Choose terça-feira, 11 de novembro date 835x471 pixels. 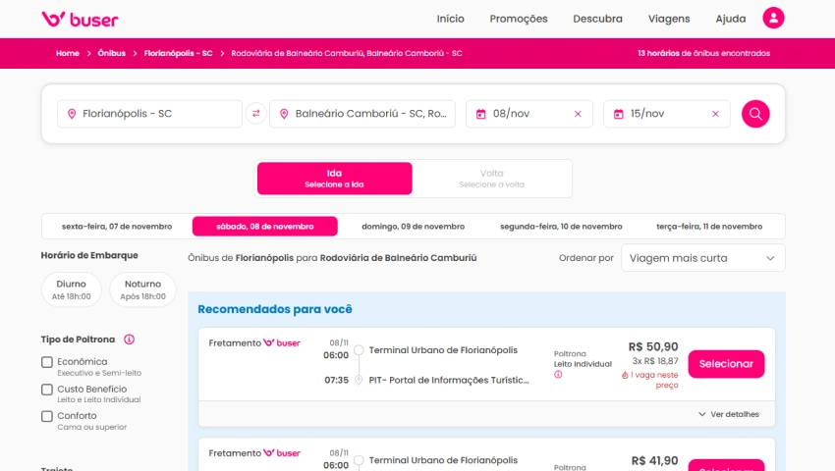(709, 227)
